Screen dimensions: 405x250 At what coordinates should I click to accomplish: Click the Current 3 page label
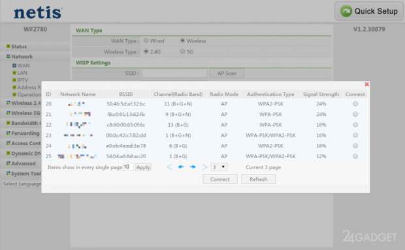pyautogui.click(x=263, y=167)
